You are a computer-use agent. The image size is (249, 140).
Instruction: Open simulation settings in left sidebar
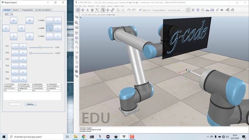[77, 17]
